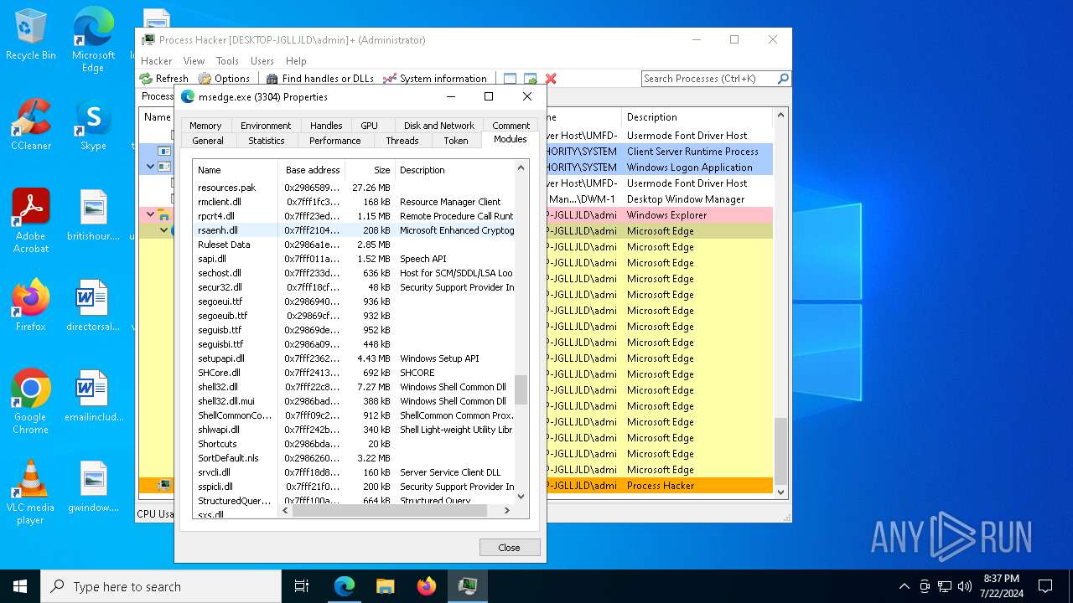This screenshot has height=603, width=1073.
Task: Click modules list vertical scrollbar thumb
Action: (x=521, y=389)
